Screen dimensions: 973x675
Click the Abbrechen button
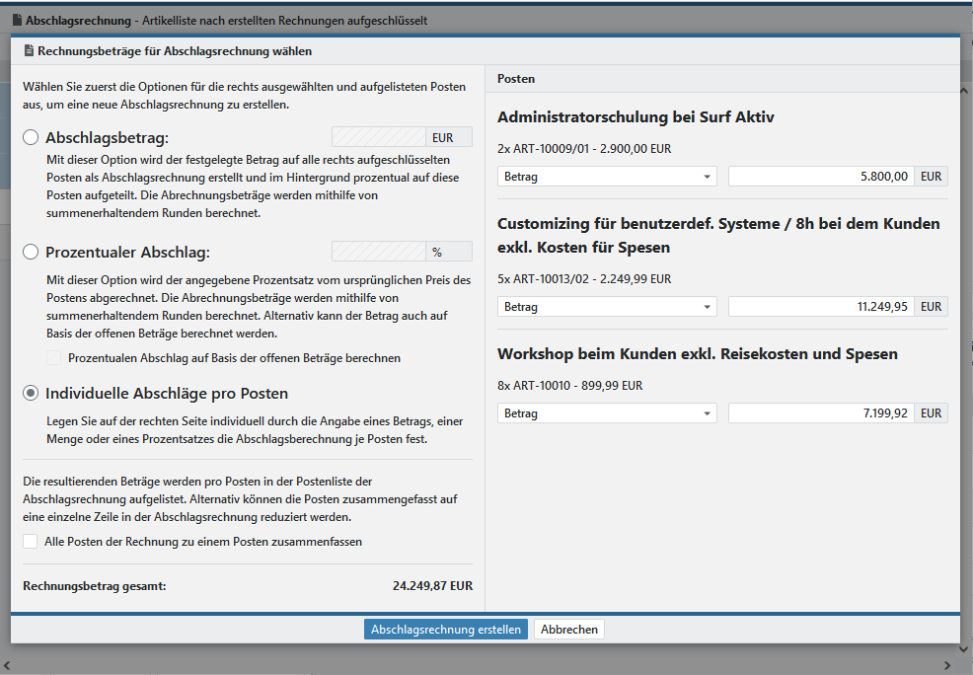point(568,630)
